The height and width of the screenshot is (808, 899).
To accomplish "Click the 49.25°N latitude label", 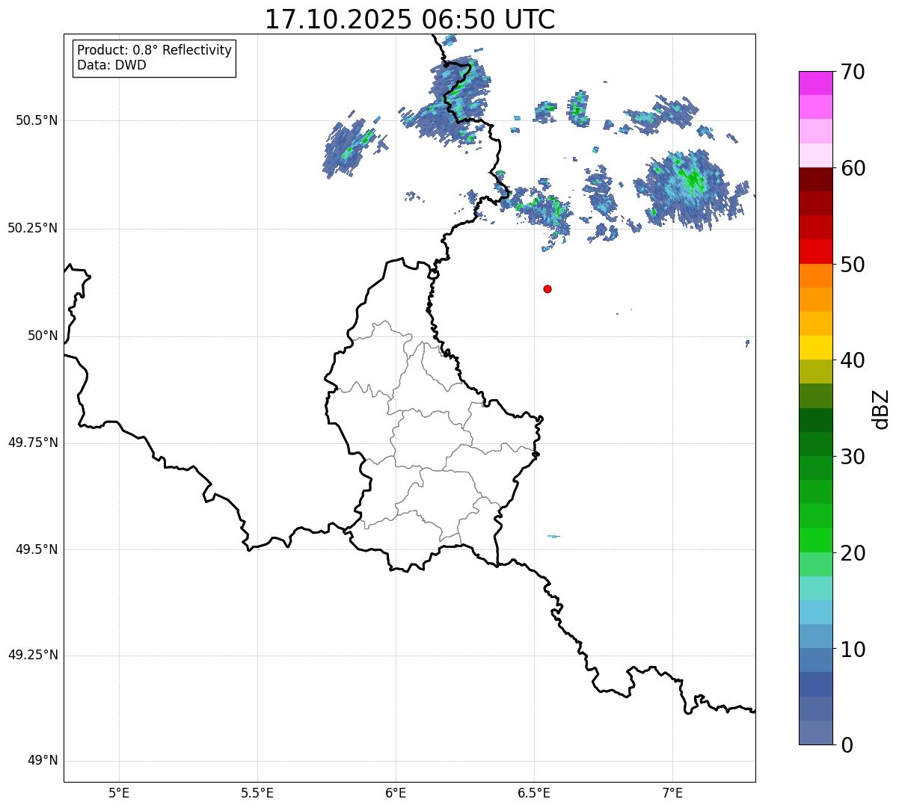I will coord(32,656).
